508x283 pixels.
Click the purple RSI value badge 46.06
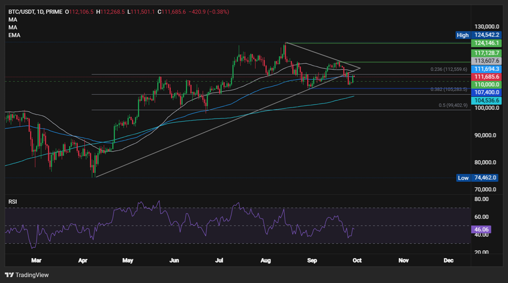pos(481,229)
